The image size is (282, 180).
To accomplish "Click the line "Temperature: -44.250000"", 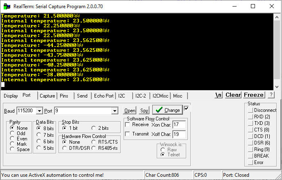I will pos(42,45).
